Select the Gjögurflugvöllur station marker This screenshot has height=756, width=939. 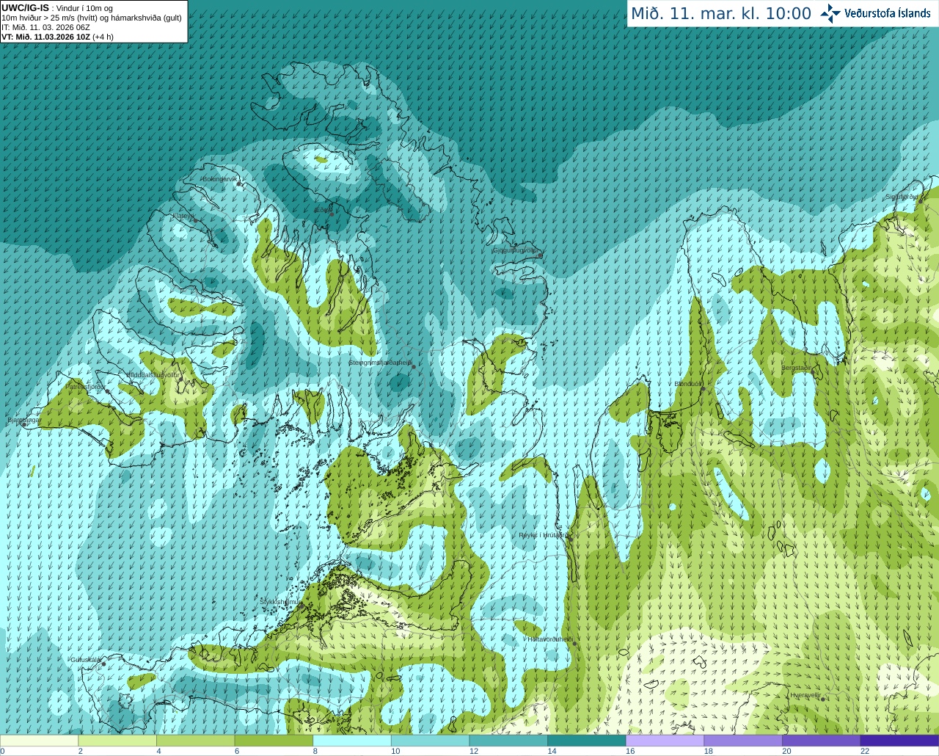coord(540,255)
